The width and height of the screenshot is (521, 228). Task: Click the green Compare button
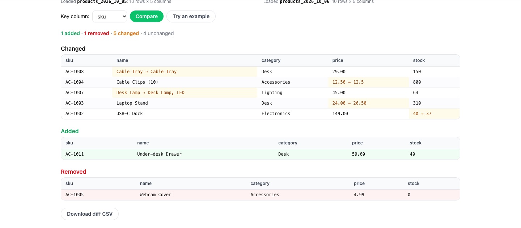[x=147, y=16]
